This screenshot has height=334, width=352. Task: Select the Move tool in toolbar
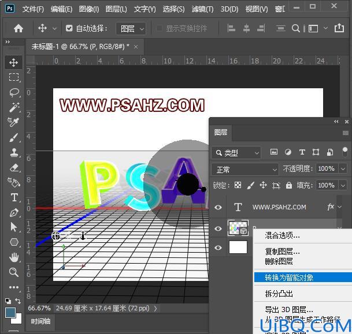click(14, 62)
